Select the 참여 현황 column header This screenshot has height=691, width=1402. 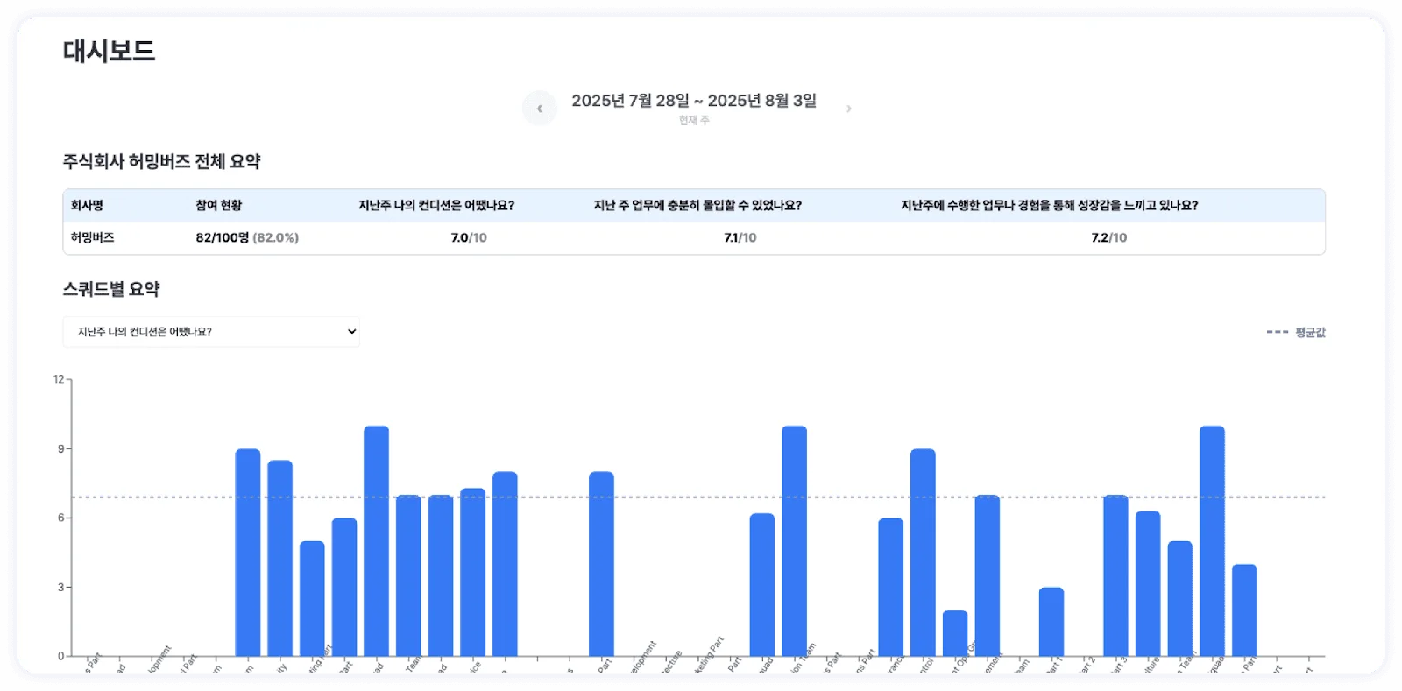click(x=218, y=206)
